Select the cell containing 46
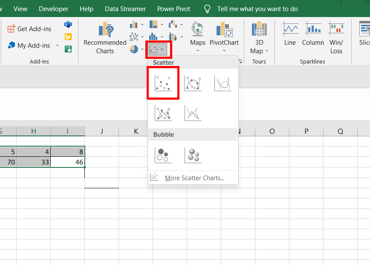370x265 pixels. pyautogui.click(x=67, y=162)
